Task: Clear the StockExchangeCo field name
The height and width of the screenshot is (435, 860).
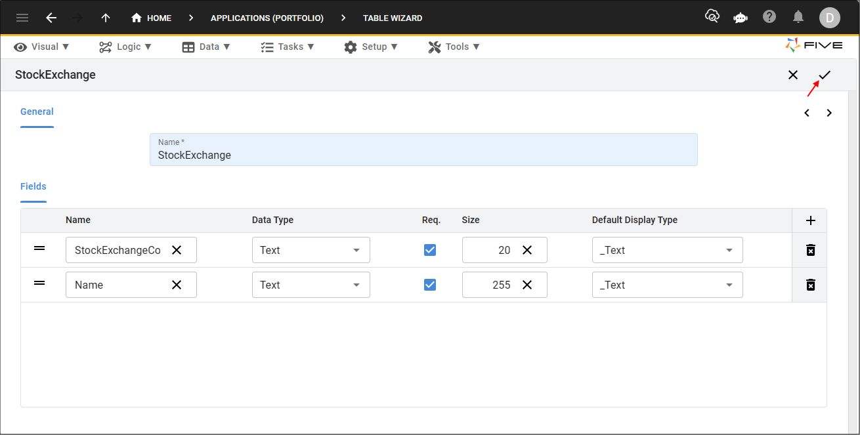Action: pos(177,250)
